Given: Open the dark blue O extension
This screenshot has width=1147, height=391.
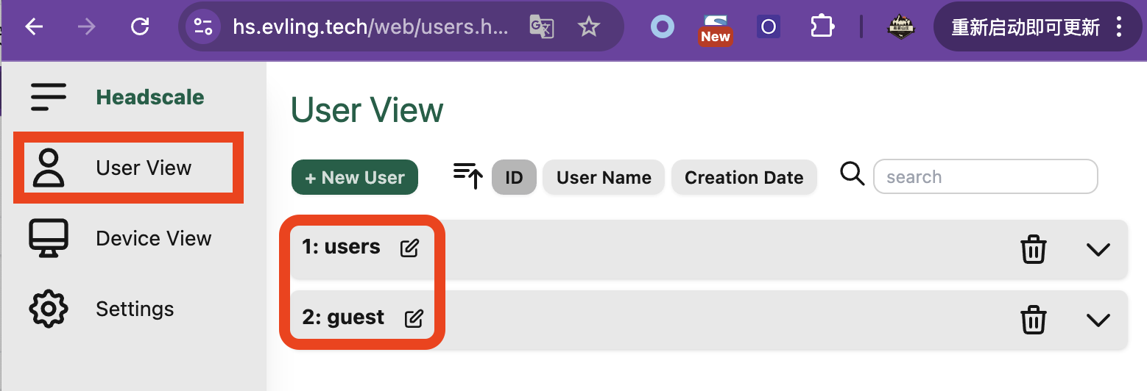Looking at the screenshot, I should click(x=768, y=27).
